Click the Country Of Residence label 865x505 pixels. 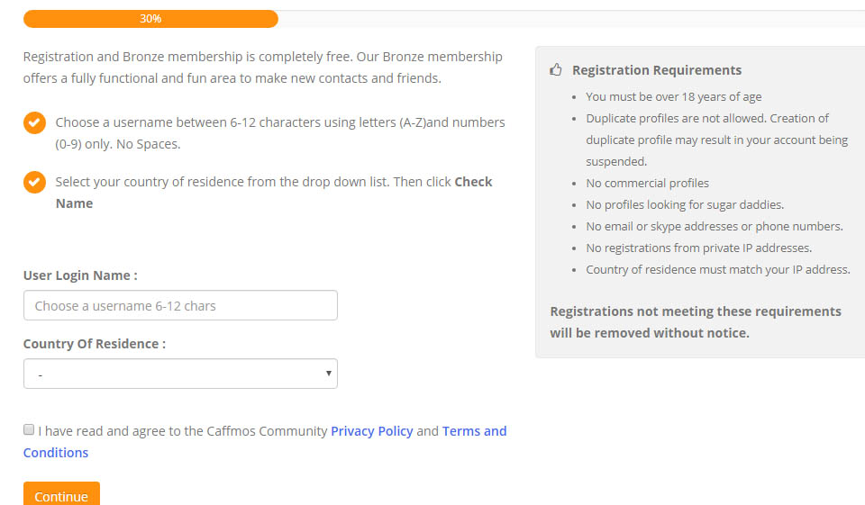[x=94, y=344]
